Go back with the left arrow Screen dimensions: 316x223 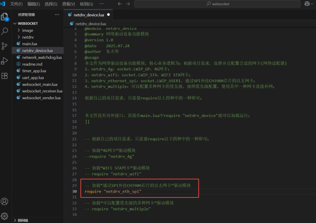click(x=120, y=4)
